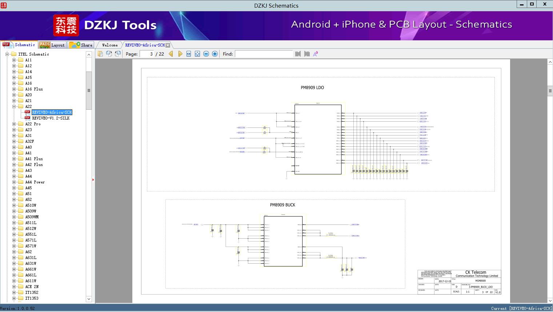
Task: Select the A42 Plus folder
Action: click(34, 165)
